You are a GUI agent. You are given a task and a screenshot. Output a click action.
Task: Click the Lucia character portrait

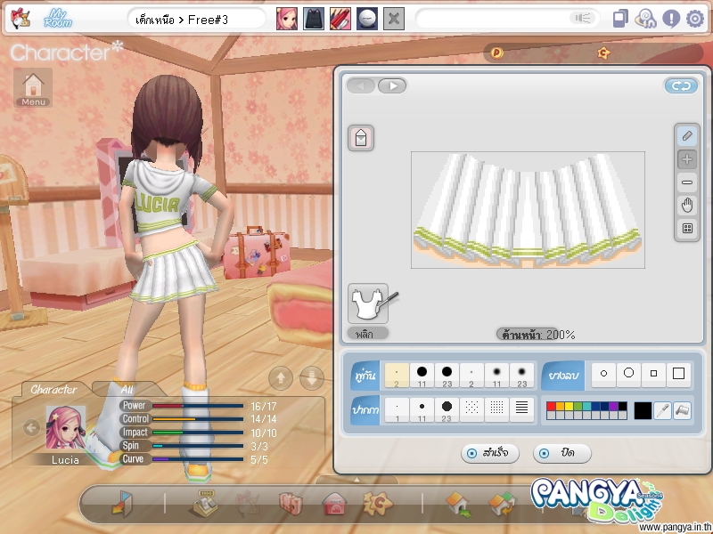tap(65, 428)
